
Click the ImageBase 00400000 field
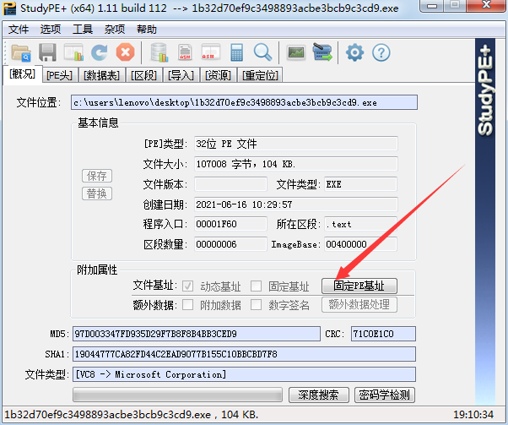click(360, 244)
